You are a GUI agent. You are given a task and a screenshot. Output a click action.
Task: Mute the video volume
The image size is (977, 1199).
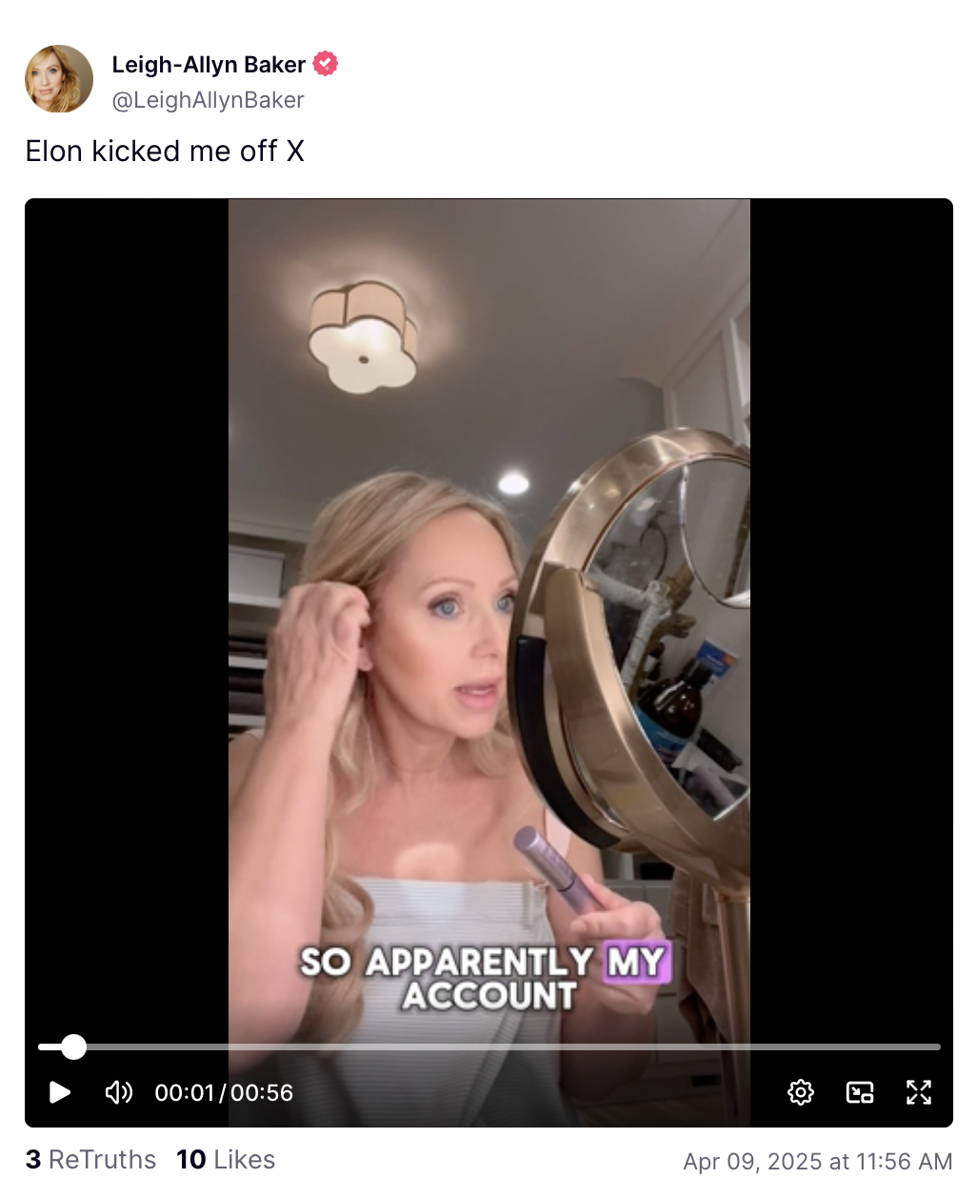(119, 1092)
